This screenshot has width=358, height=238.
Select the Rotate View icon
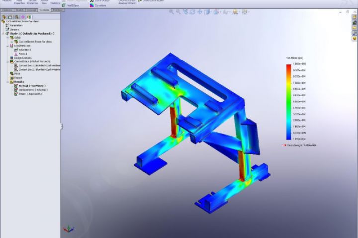click(192, 12)
